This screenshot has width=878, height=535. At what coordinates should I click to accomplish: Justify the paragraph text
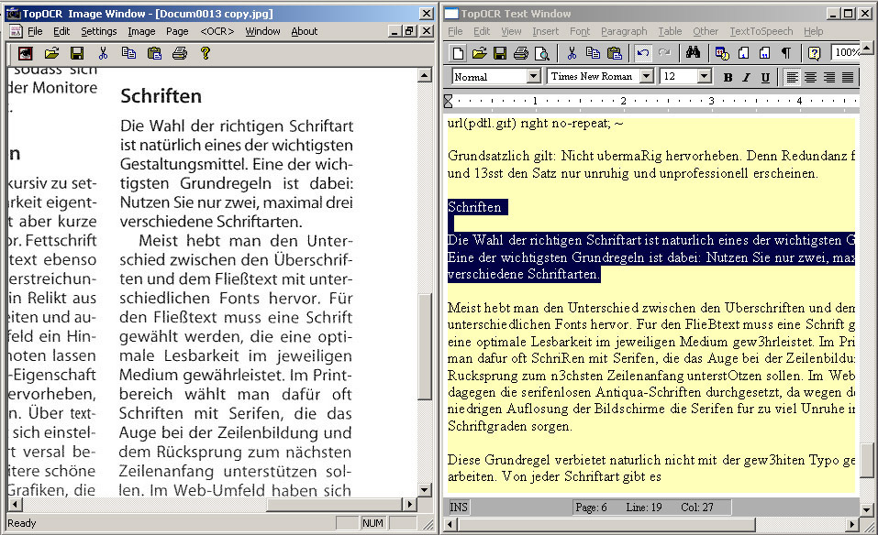click(848, 77)
